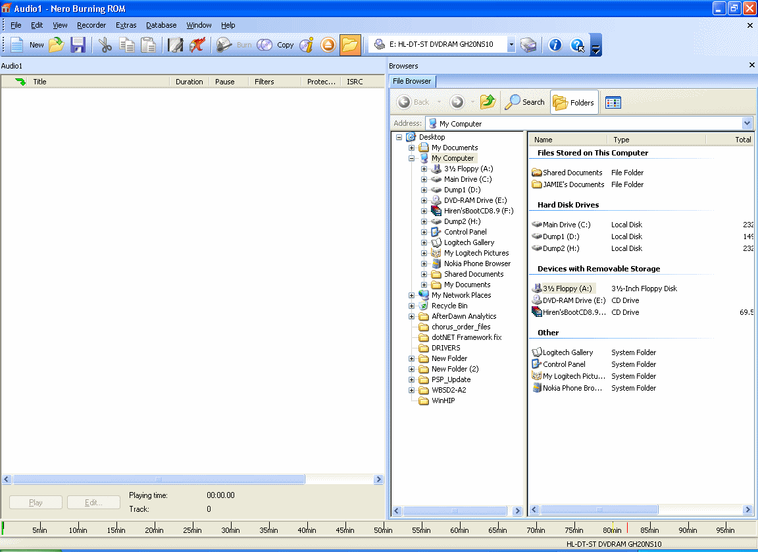
Task: Open program info with the blue 'i' icon
Action: pos(555,45)
